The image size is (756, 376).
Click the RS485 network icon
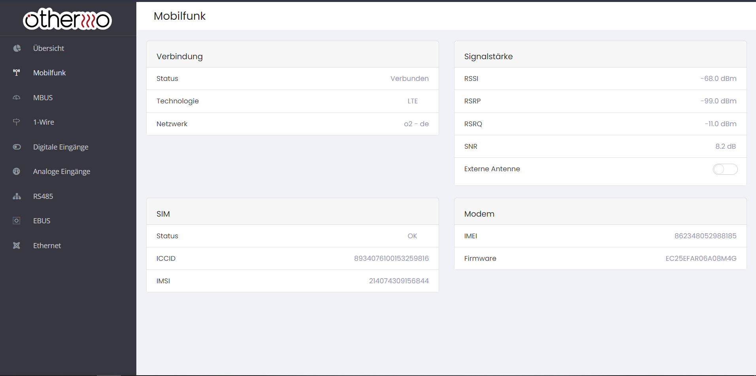[17, 196]
